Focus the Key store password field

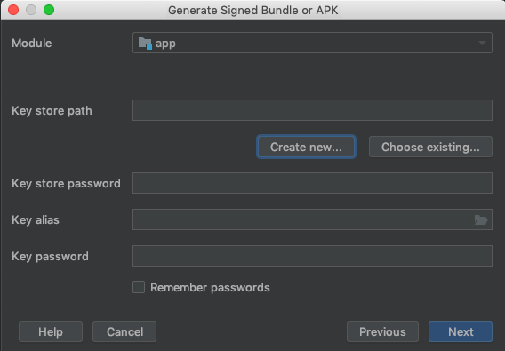312,183
